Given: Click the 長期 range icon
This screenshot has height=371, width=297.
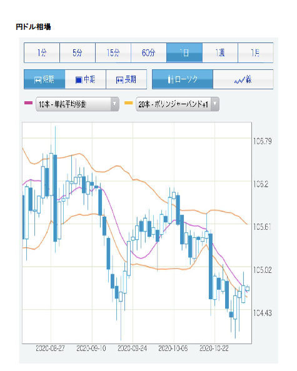Looking at the screenshot, I should pos(119,80).
